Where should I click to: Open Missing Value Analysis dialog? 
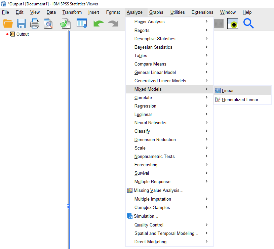pos(158,191)
